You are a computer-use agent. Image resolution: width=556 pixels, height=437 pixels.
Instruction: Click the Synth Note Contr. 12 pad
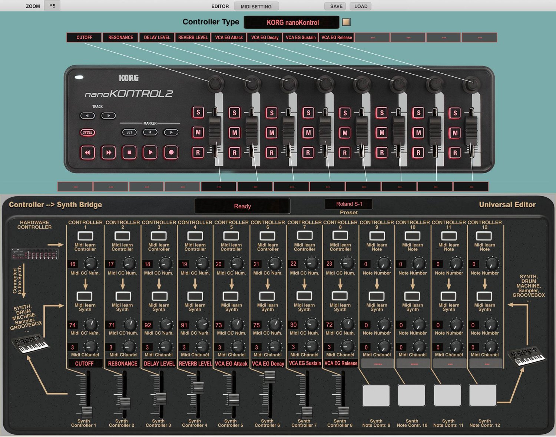tap(483, 395)
